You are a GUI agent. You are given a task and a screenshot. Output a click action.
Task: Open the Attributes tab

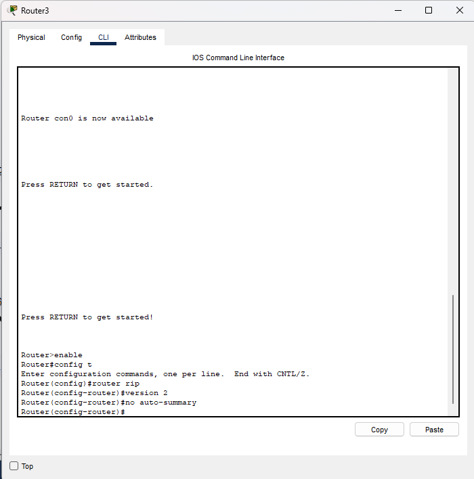click(x=140, y=37)
